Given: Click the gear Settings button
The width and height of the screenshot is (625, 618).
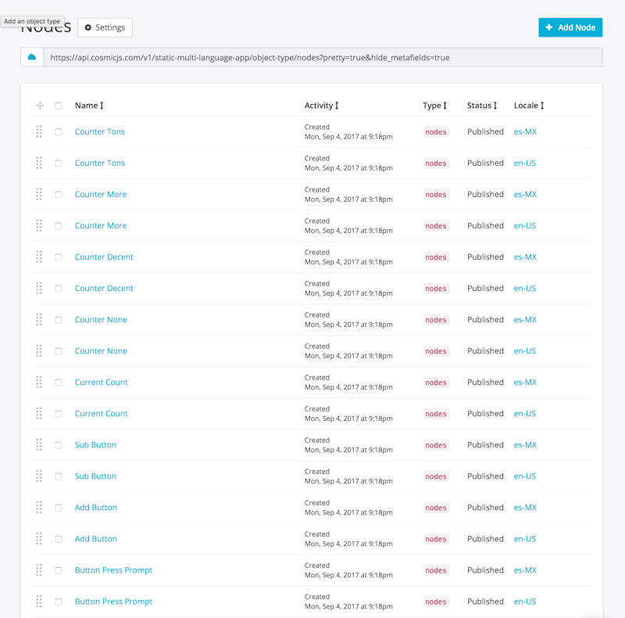Looking at the screenshot, I should point(105,27).
